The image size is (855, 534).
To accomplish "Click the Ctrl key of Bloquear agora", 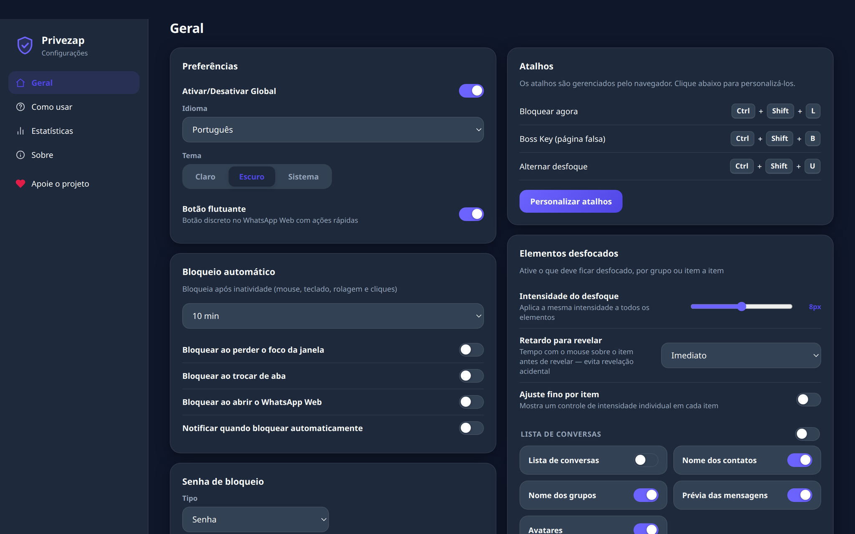I will pyautogui.click(x=743, y=111).
